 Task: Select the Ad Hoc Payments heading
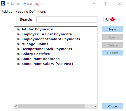pyautogui.click(x=37, y=29)
